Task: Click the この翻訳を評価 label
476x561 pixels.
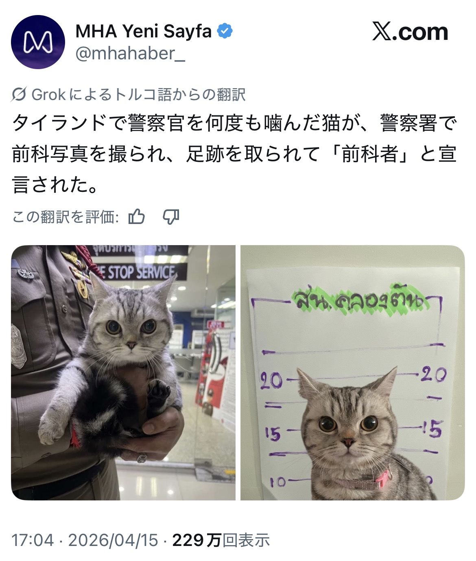Action: (66, 217)
